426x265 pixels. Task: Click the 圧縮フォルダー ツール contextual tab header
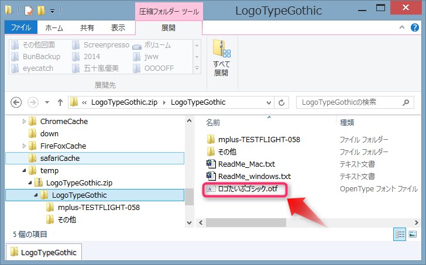click(x=169, y=11)
